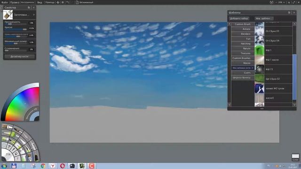Select the Custom Brush preset group
Image resolution: width=301 pixels, height=169 pixels.
coord(243,24)
